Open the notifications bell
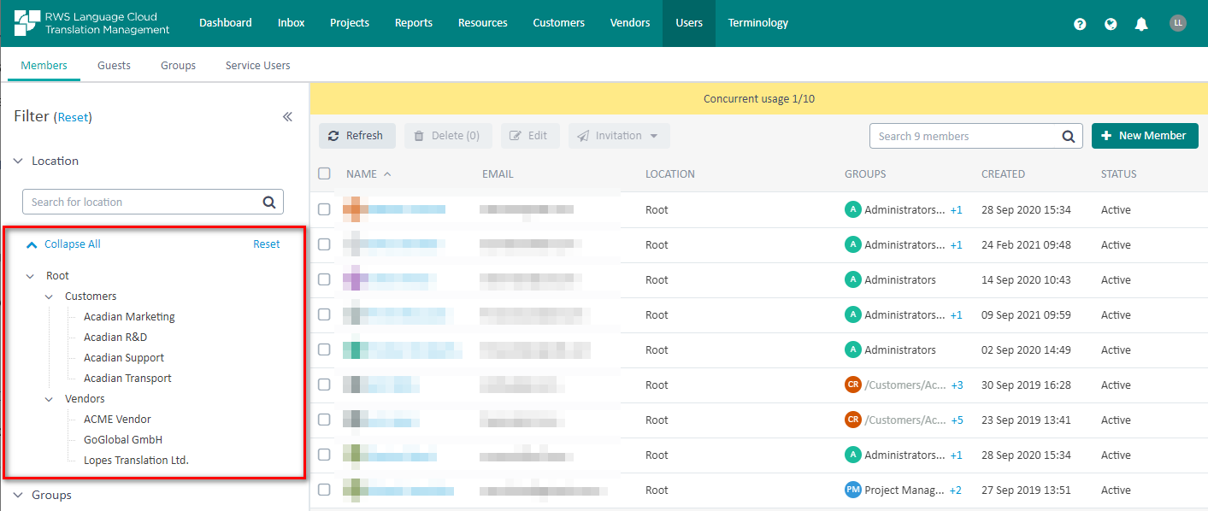Viewport: 1208px width, 511px height. pyautogui.click(x=1141, y=24)
